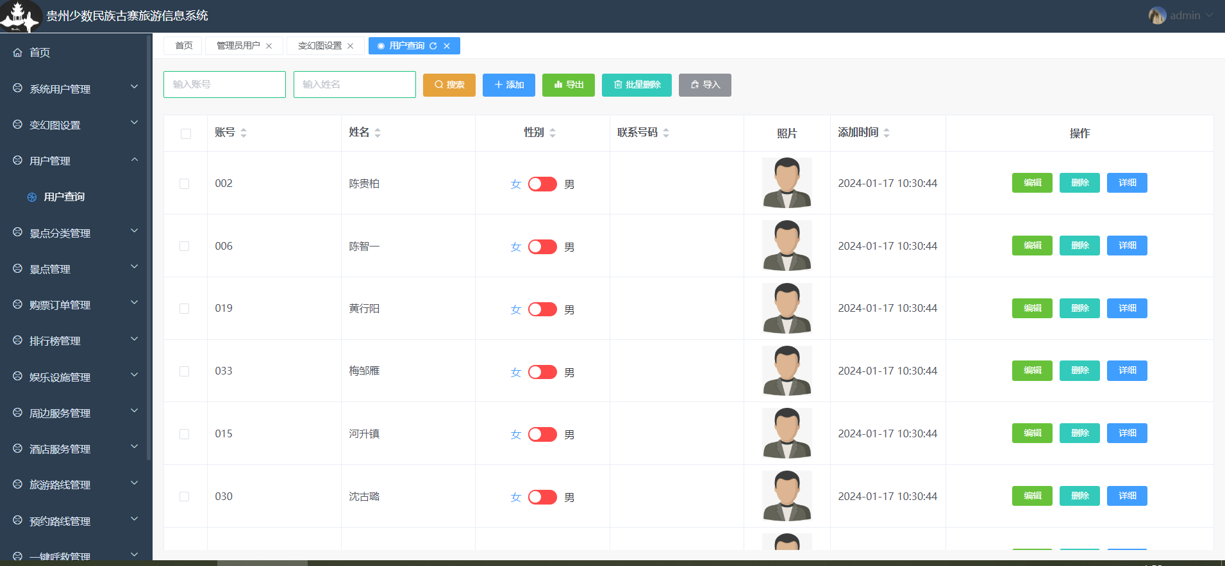Click the gray 导入 button

(x=705, y=85)
